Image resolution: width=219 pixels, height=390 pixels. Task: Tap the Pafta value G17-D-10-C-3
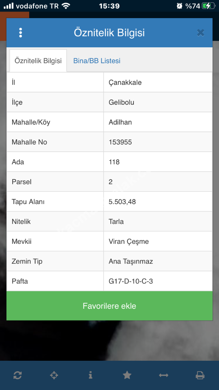[131, 281]
